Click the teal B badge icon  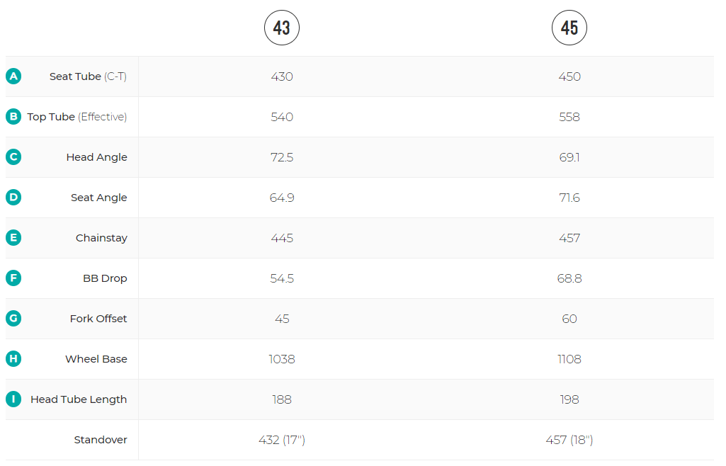[x=13, y=117]
